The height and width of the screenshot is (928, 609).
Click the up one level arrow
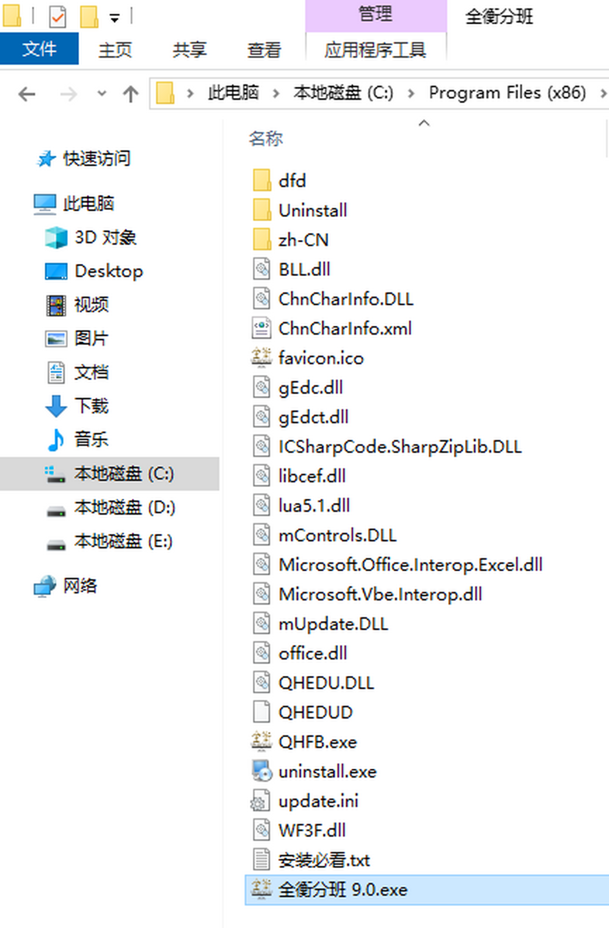point(130,94)
